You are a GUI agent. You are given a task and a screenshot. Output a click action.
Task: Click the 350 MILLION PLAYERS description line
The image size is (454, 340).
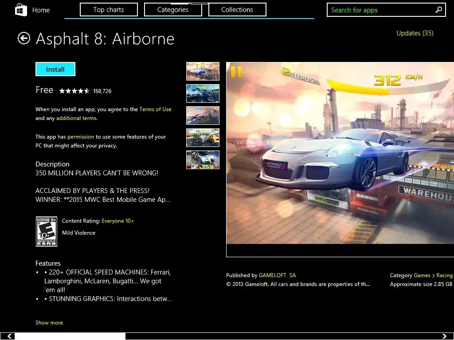(x=97, y=173)
